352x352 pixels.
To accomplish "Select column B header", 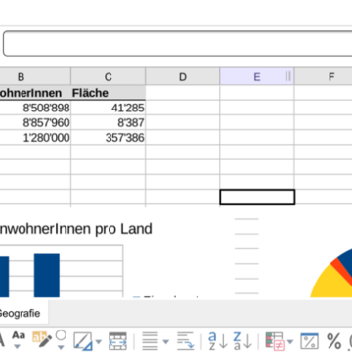I will 35,77.
